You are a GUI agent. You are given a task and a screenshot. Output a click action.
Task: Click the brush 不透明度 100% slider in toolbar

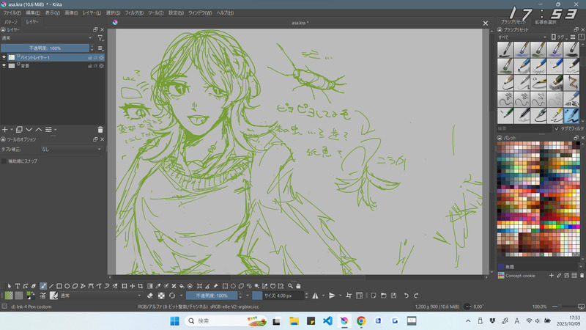coord(211,296)
